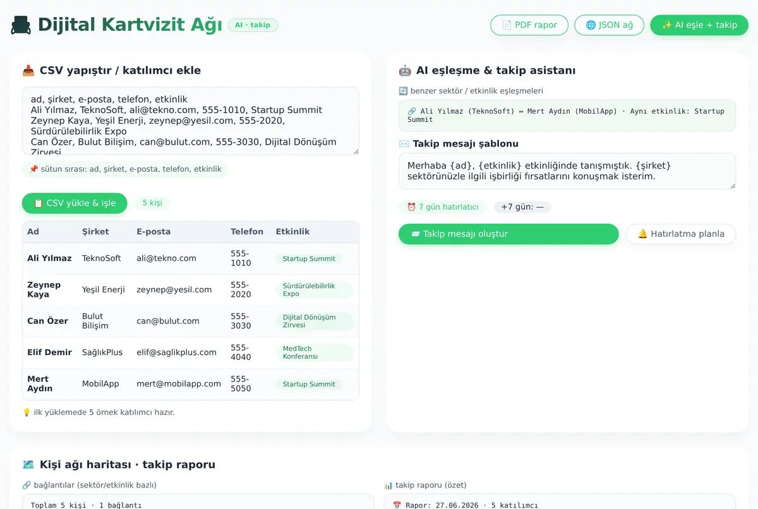Screen dimensions: 758x509
Task: Click phone number '555-1010'
Action: (241, 258)
